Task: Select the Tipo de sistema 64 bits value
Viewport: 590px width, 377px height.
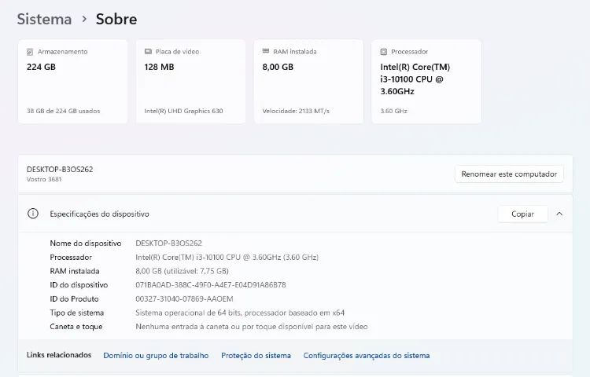Action: pyautogui.click(x=240, y=313)
